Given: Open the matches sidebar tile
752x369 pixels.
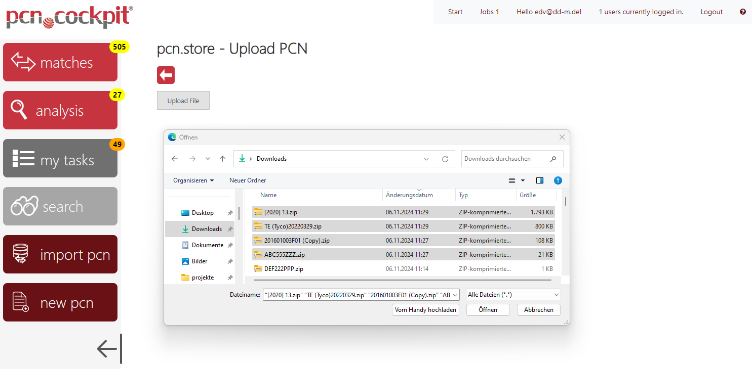Looking at the screenshot, I should tap(60, 62).
